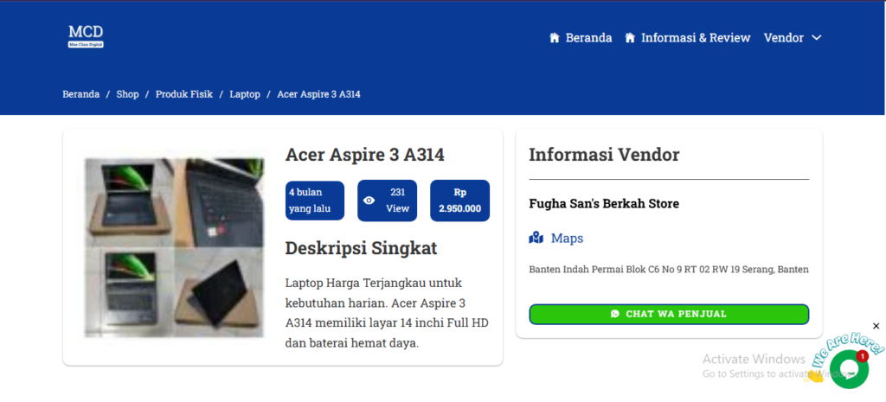Go to Produk Fisik in the breadcrumb
This screenshot has height=402, width=886.
pos(184,94)
